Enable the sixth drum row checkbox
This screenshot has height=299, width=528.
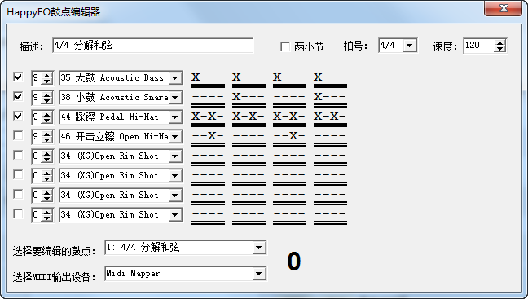pyautogui.click(x=18, y=174)
